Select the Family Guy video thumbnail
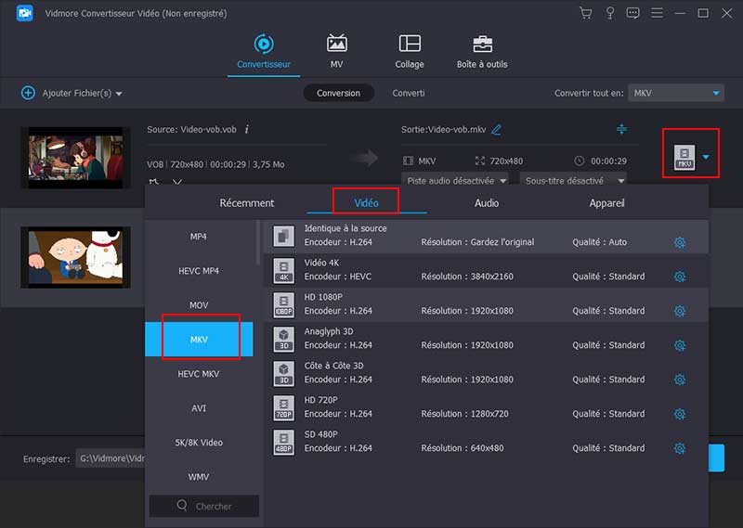The image size is (743, 528). 75,257
